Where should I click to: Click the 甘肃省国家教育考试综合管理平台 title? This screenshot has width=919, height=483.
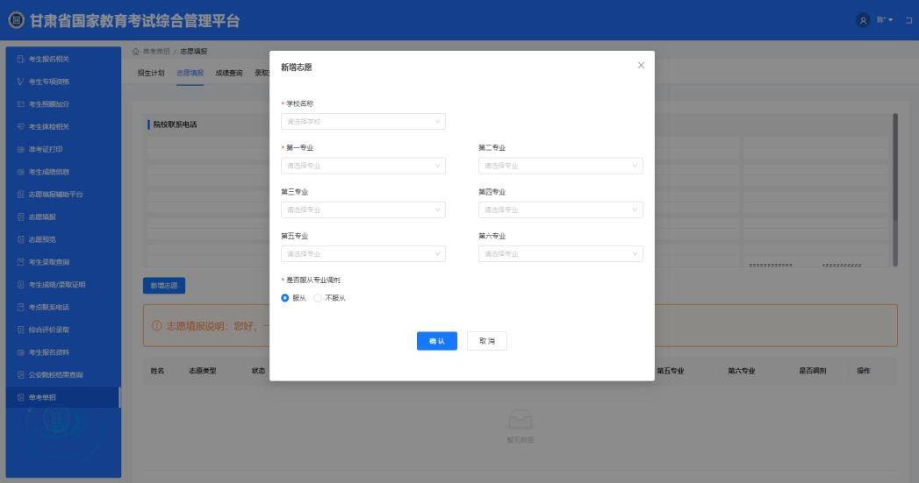[x=135, y=21]
